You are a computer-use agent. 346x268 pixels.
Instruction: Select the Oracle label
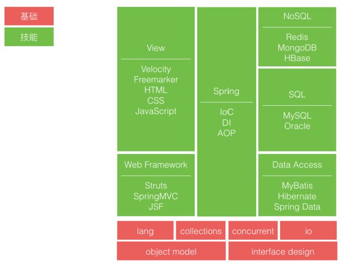297,126
